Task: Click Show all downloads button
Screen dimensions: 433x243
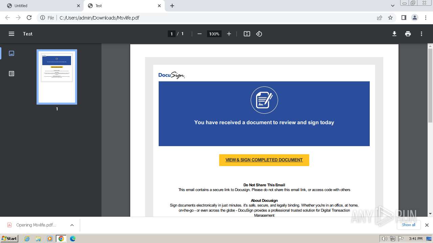Action: (x=408, y=225)
